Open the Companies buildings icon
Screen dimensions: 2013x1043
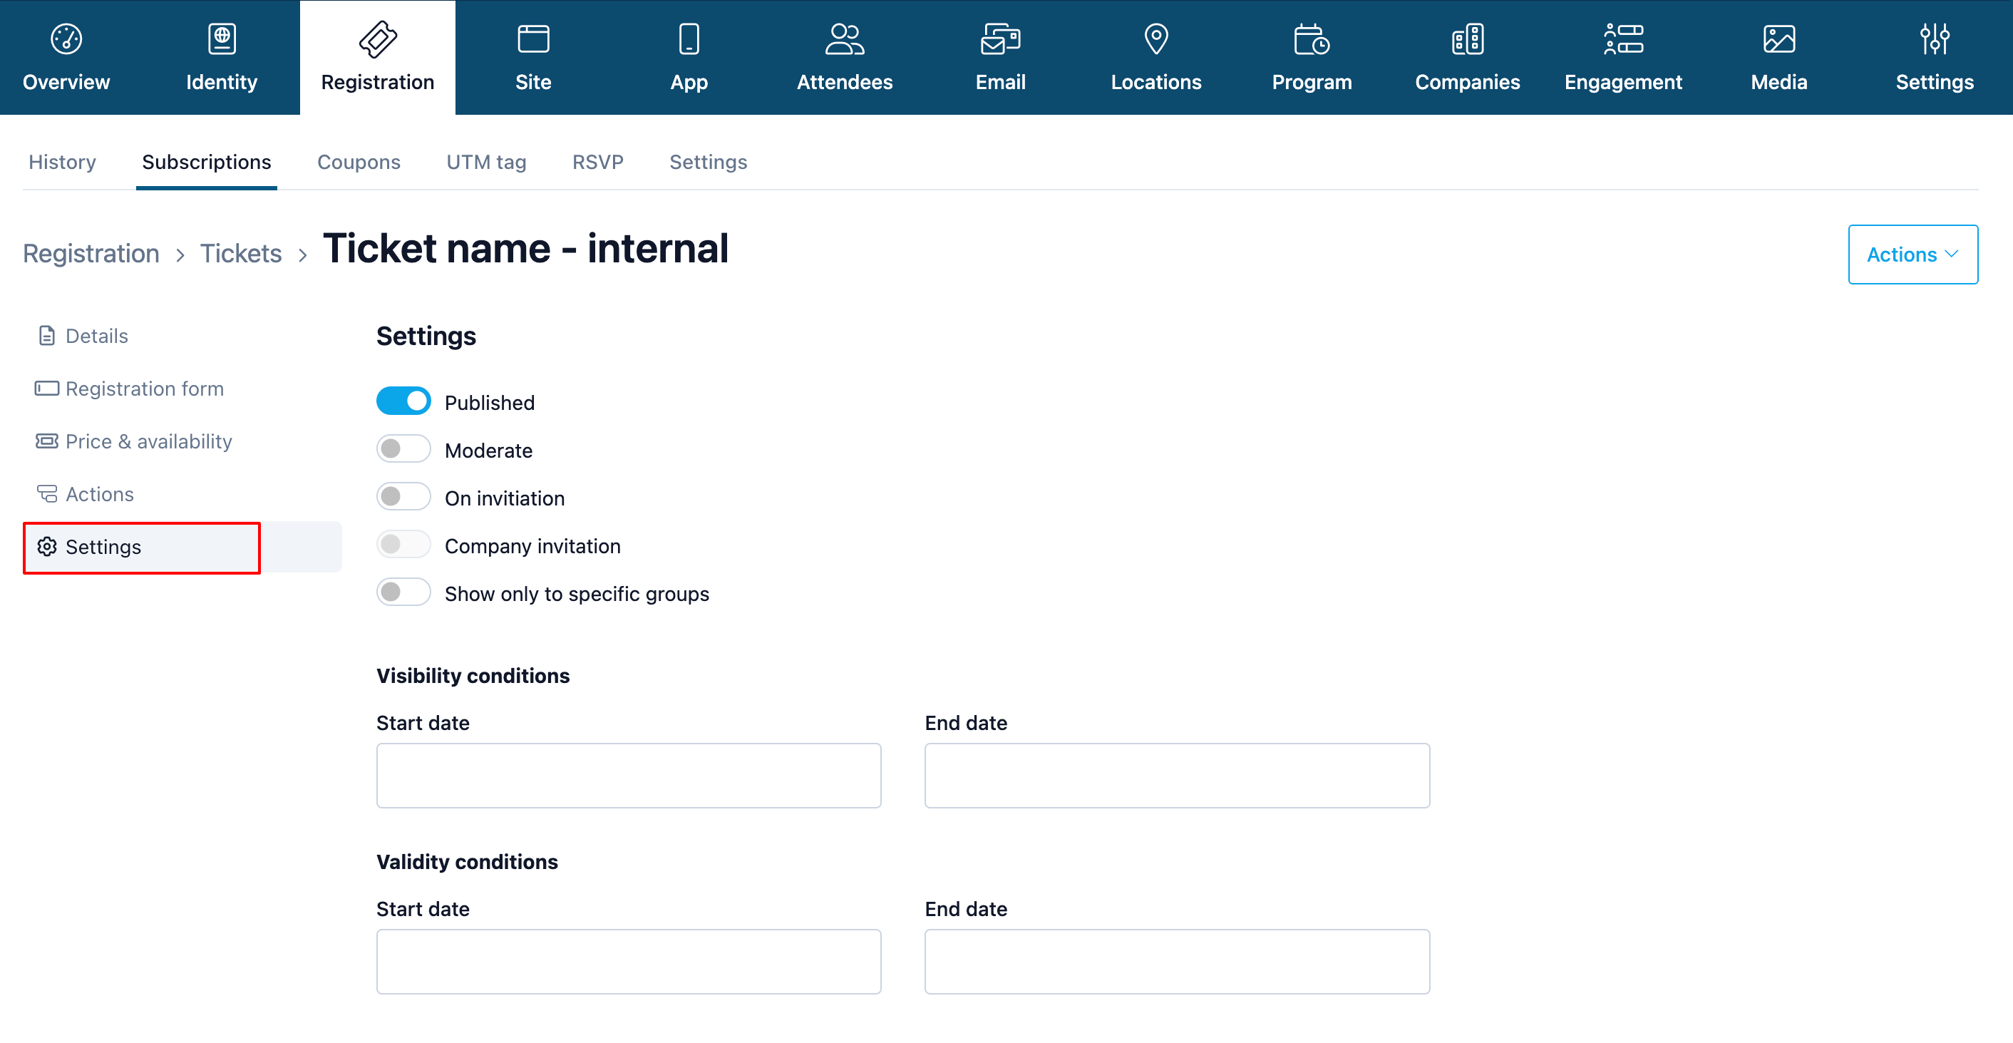(x=1468, y=39)
